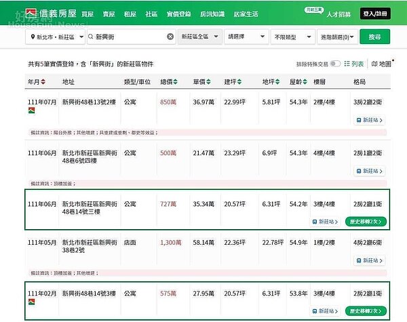Click the search magnifier icon

click(91, 37)
